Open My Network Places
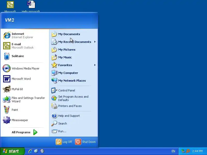 [x=73, y=81]
